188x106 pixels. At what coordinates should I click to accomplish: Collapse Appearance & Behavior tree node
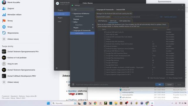coord(72,14)
